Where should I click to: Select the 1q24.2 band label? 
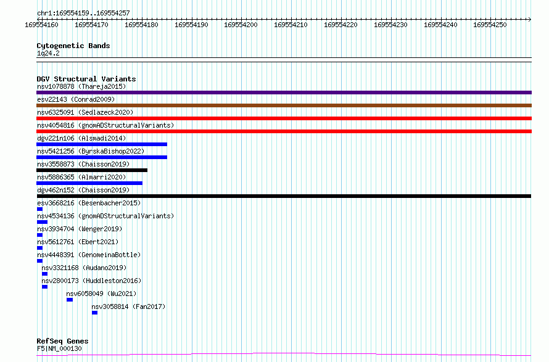48,53
